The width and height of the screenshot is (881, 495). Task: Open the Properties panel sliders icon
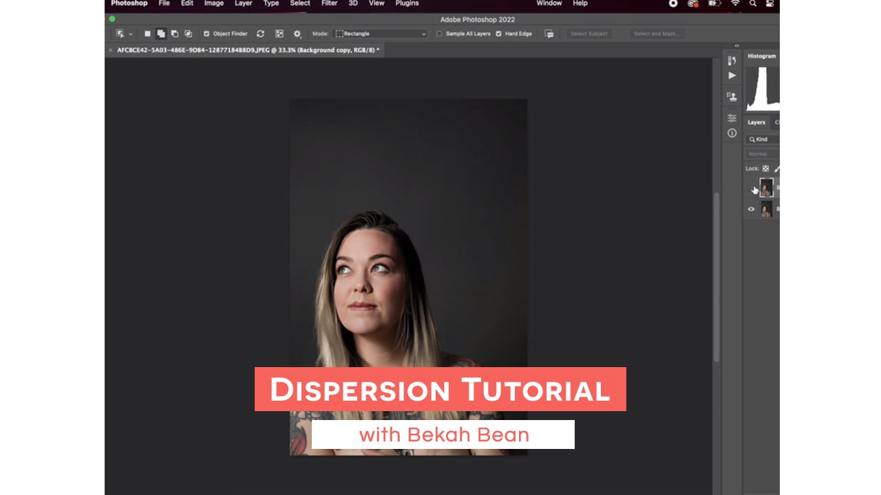(x=732, y=118)
